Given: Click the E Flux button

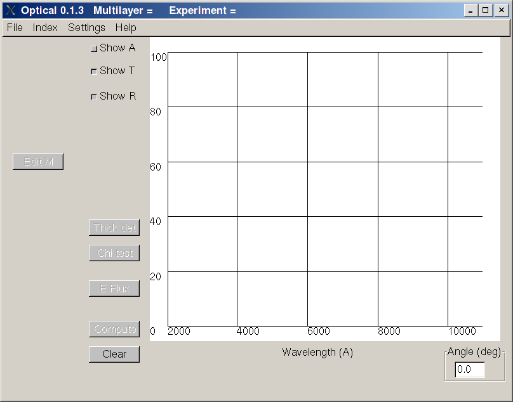Looking at the screenshot, I should pos(114,289).
